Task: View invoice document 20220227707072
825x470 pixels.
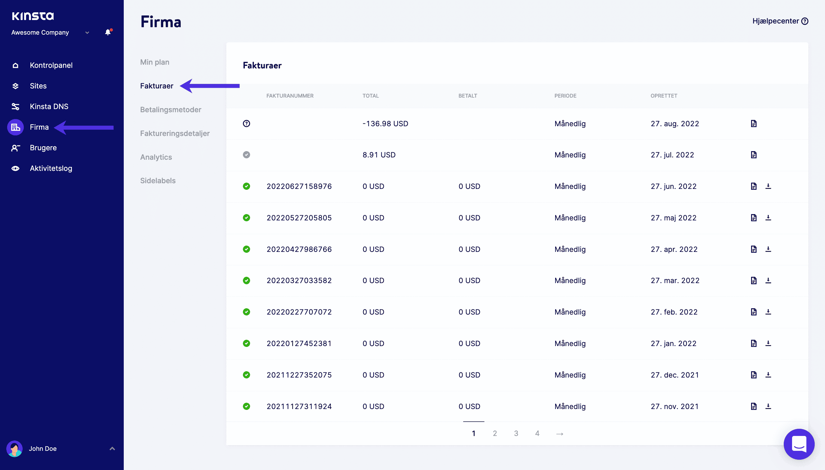Action: pos(754,312)
